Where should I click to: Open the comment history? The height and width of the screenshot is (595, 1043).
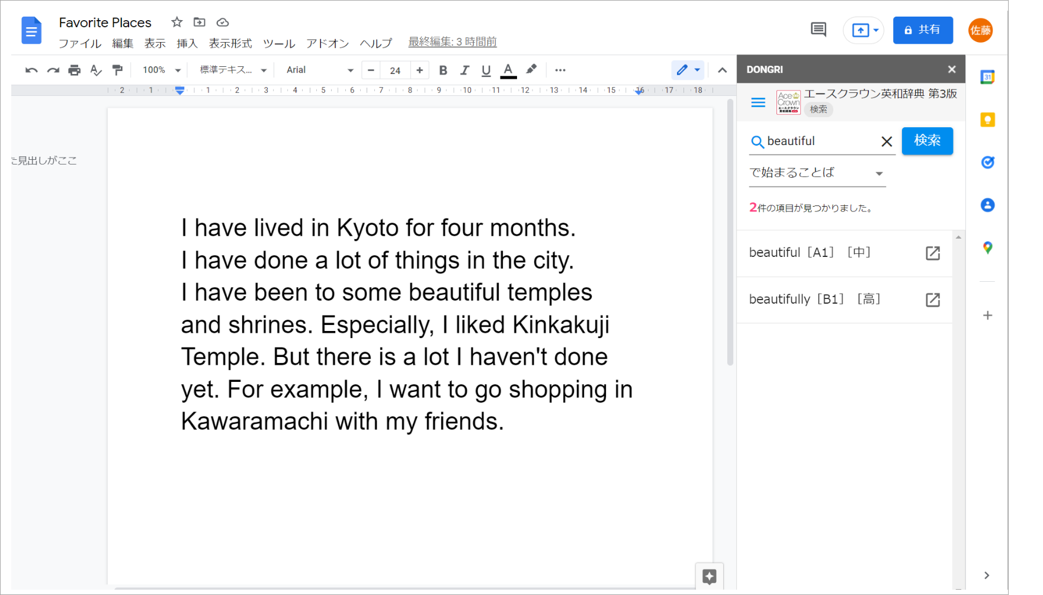tap(819, 30)
